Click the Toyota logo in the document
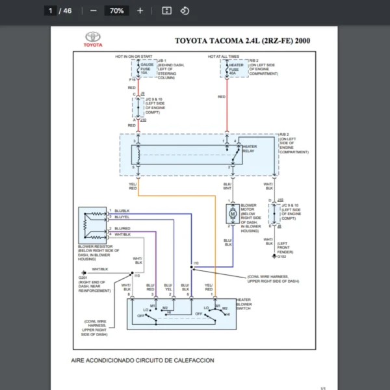 tap(93, 40)
